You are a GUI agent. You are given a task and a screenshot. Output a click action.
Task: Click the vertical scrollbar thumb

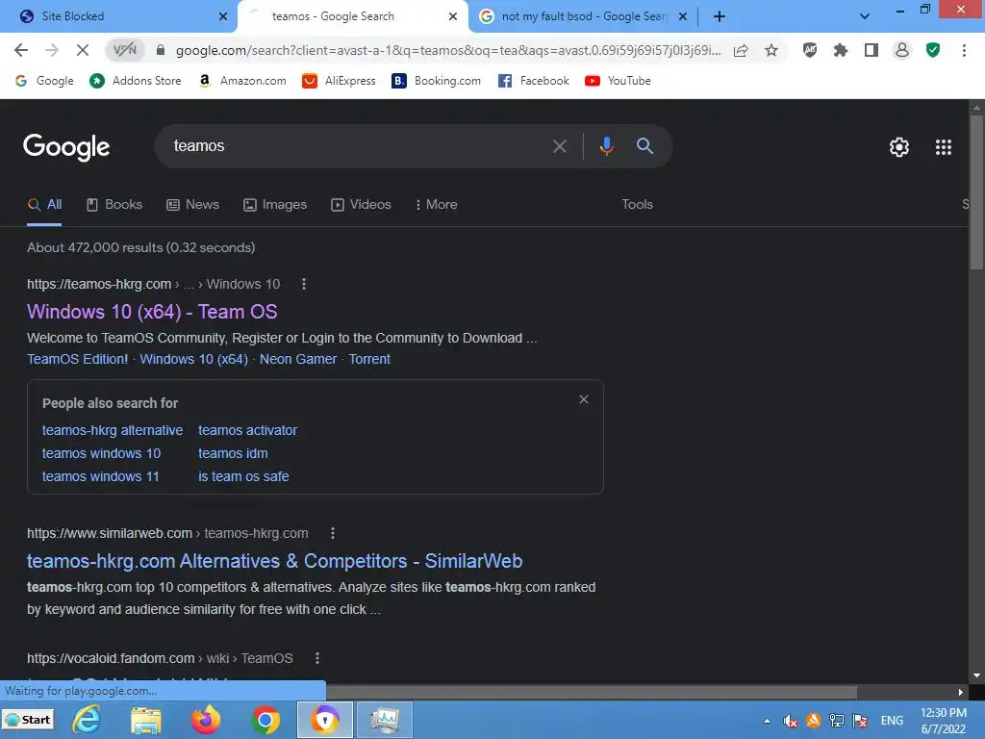(x=976, y=191)
